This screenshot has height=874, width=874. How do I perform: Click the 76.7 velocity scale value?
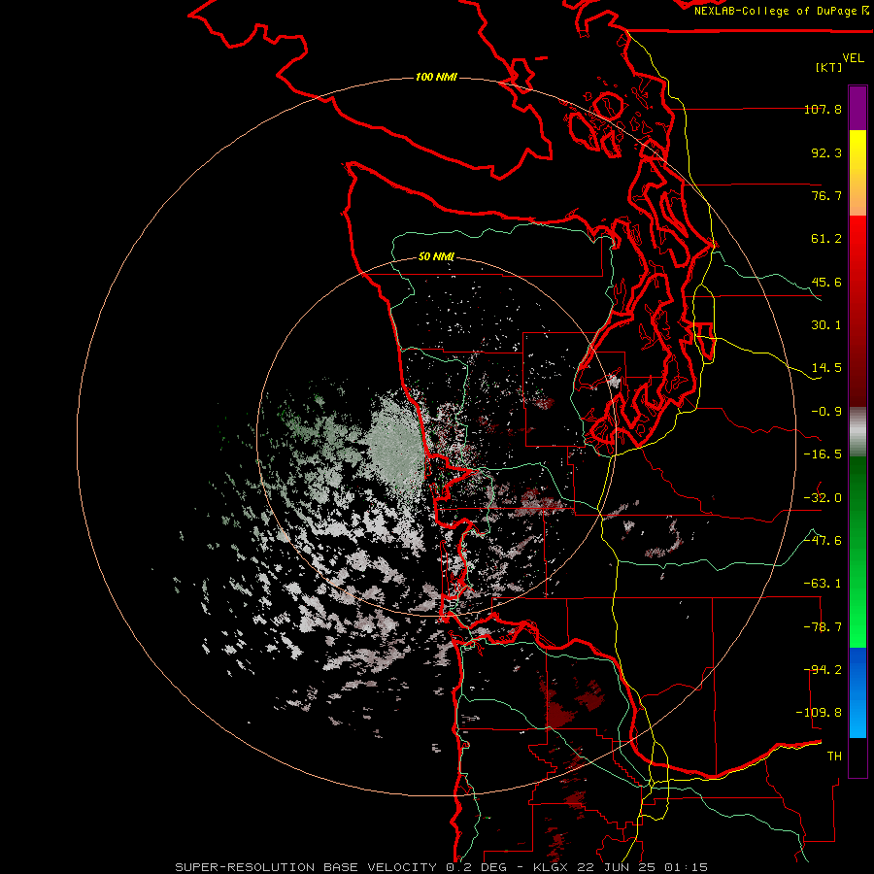[x=826, y=195]
